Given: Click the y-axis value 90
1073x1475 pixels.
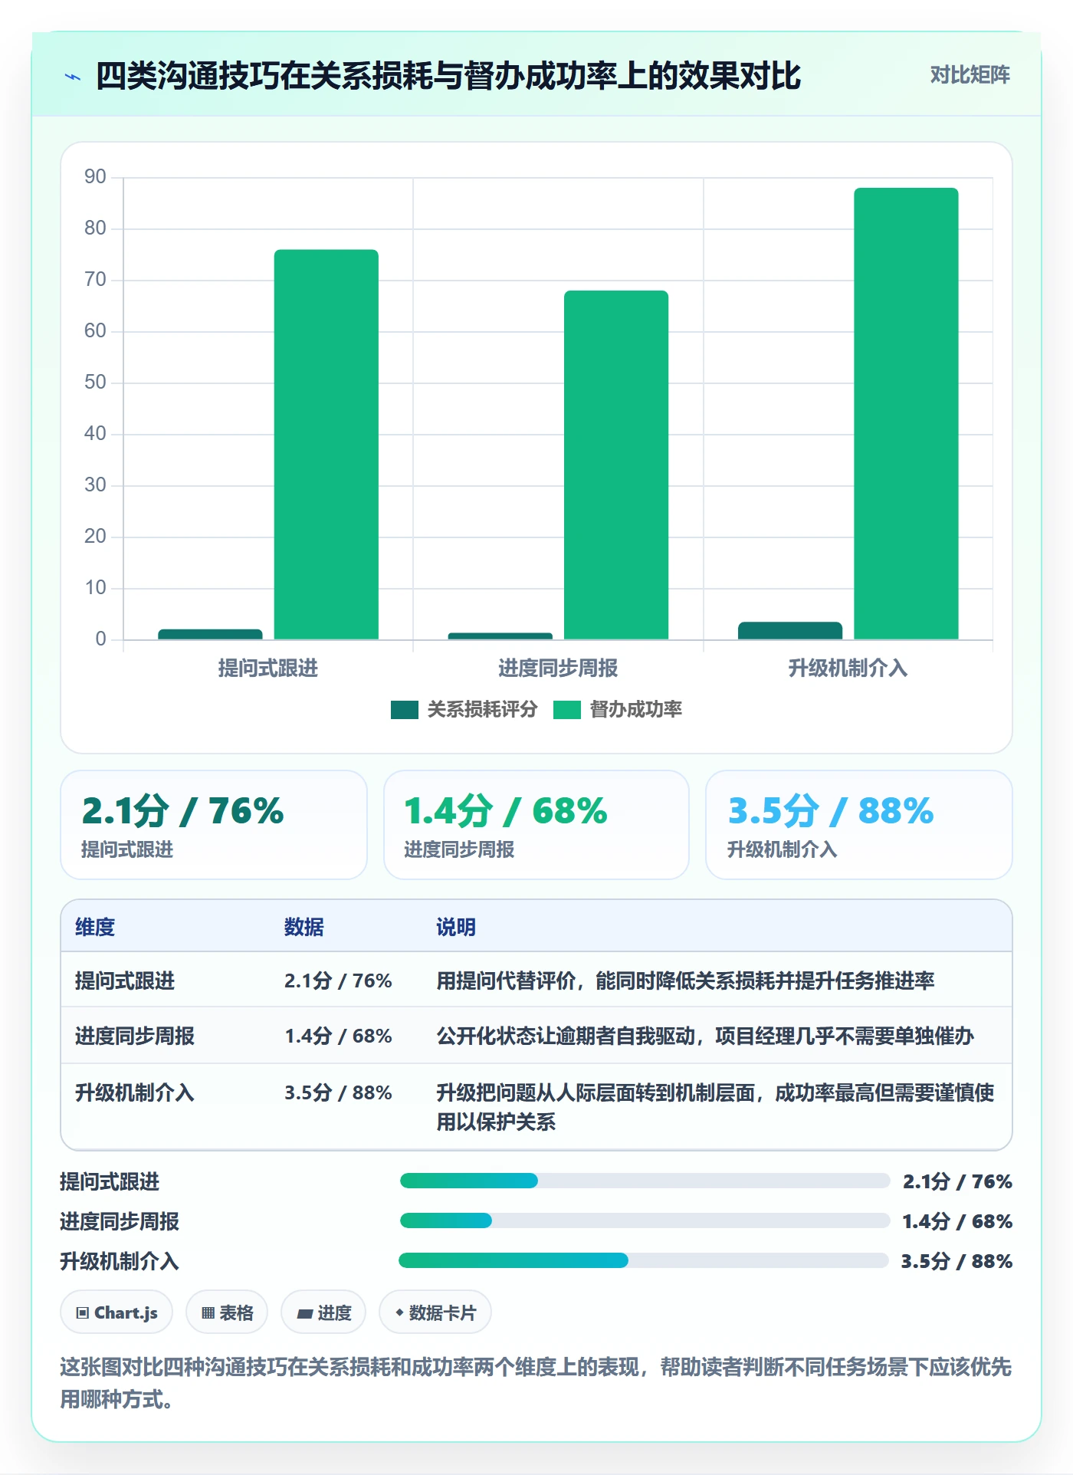Looking at the screenshot, I should [95, 177].
